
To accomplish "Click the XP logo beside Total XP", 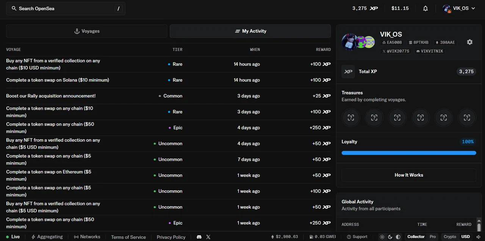I will (348, 72).
